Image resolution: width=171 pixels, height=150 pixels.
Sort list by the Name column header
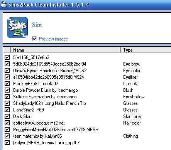[66, 50]
